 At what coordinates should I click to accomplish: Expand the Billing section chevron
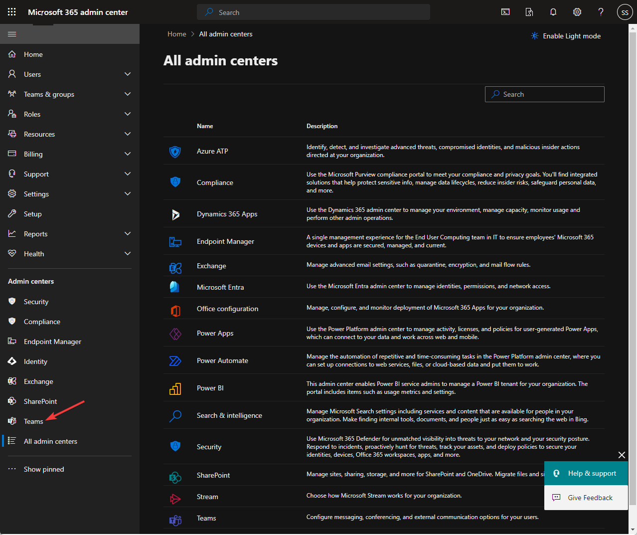tap(128, 154)
